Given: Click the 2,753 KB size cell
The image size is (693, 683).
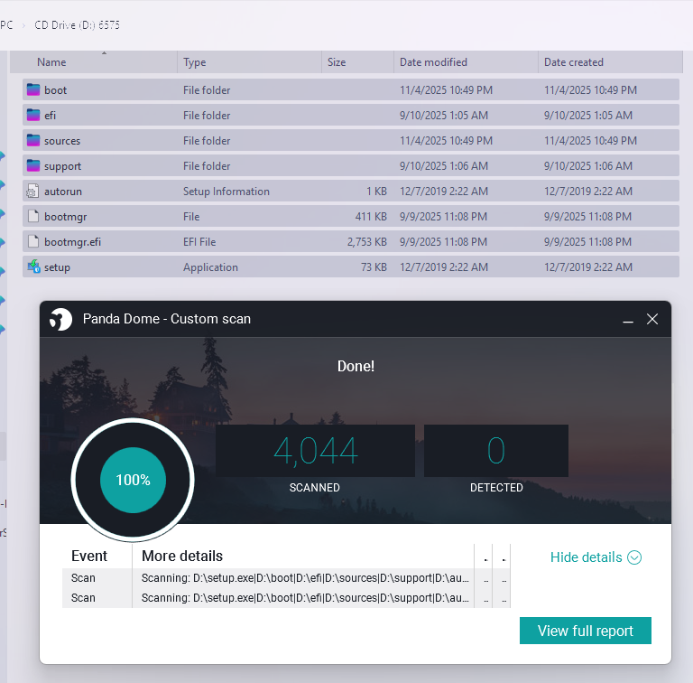Looking at the screenshot, I should click(x=367, y=242).
